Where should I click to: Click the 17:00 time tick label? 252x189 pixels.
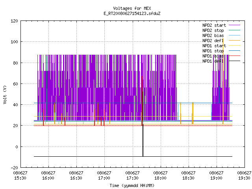(x=104, y=178)
